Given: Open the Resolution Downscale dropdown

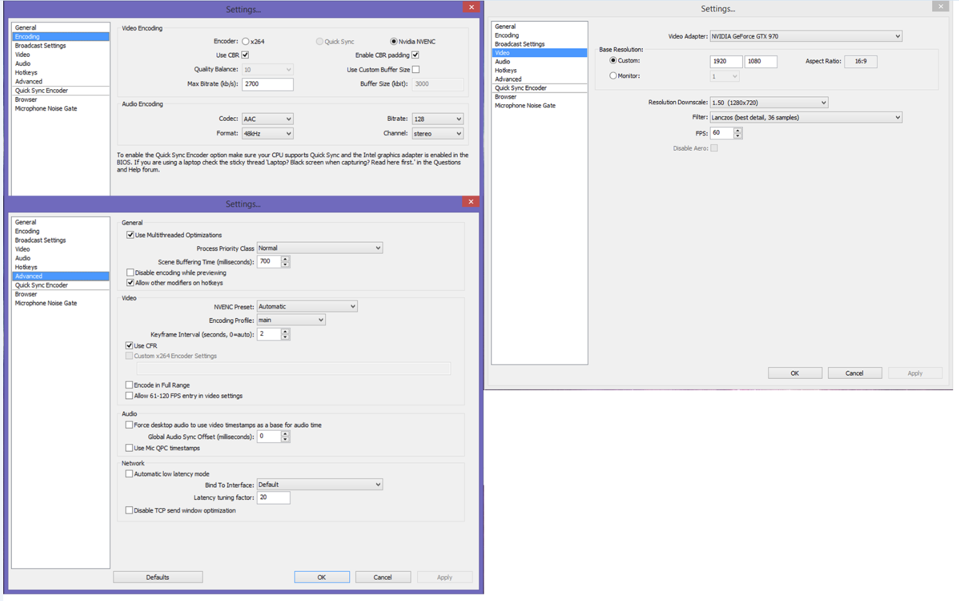Looking at the screenshot, I should (769, 102).
